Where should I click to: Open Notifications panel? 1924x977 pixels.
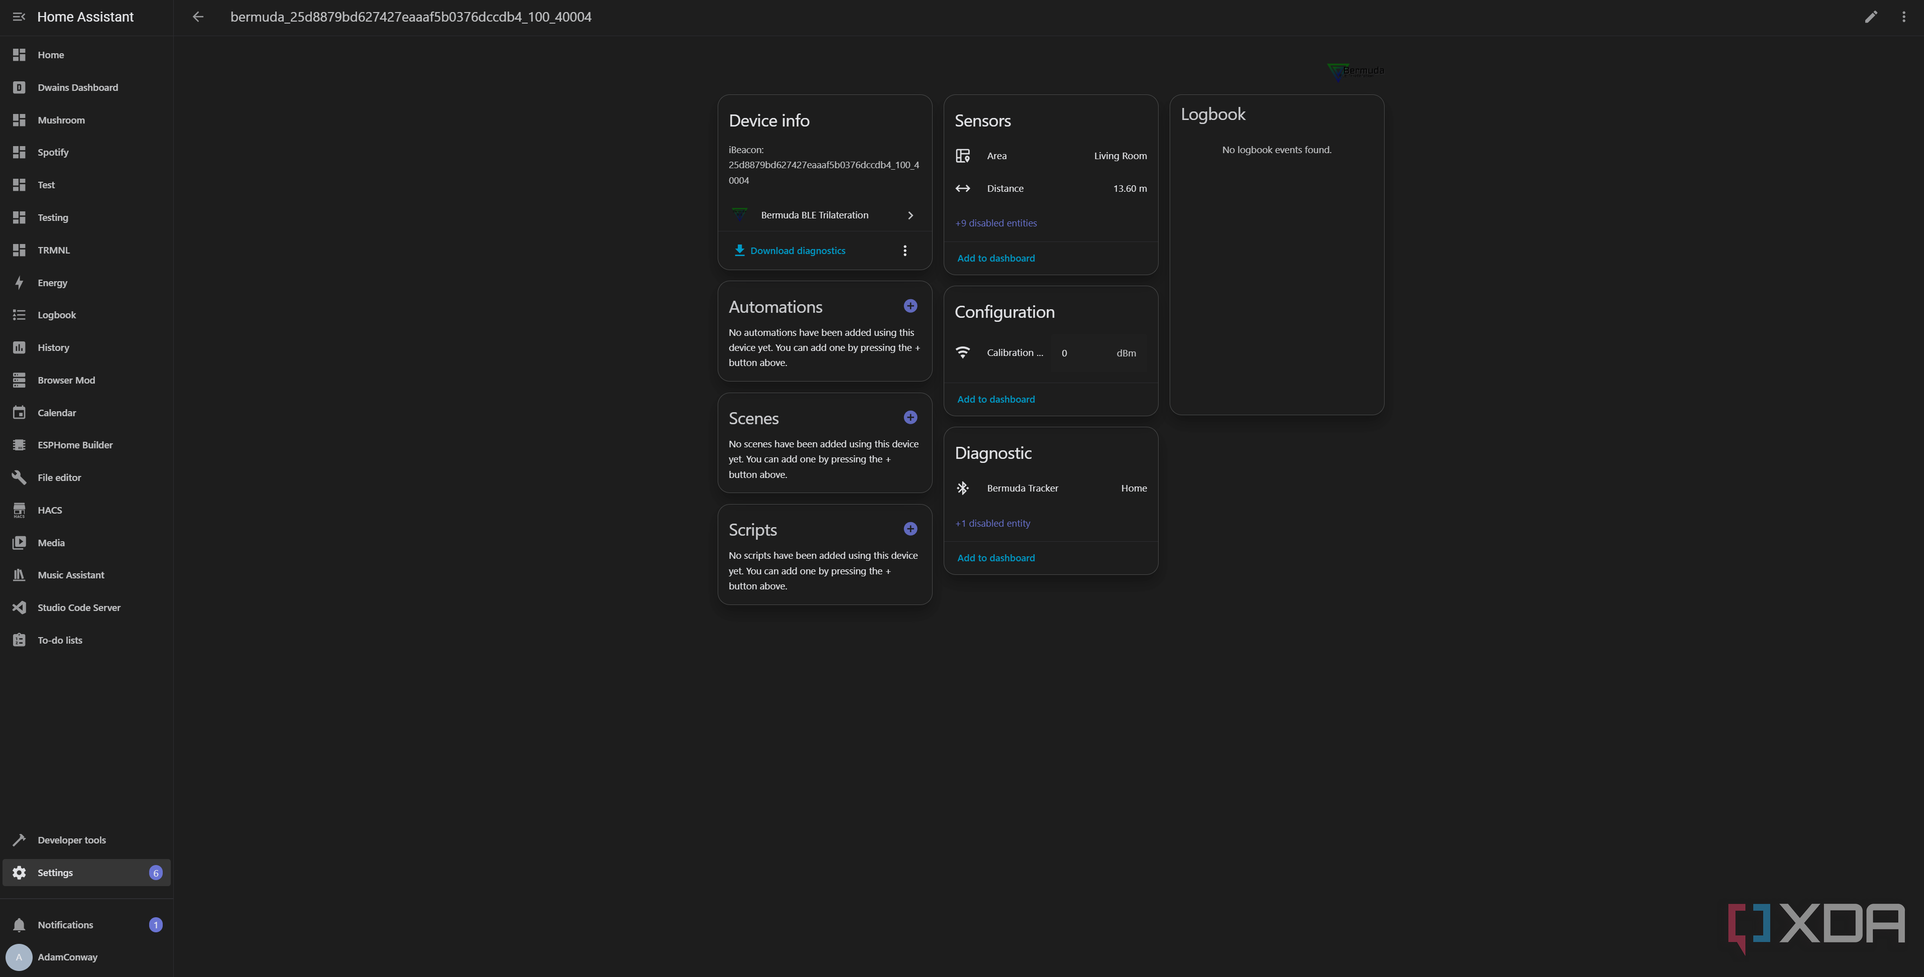[x=87, y=925]
